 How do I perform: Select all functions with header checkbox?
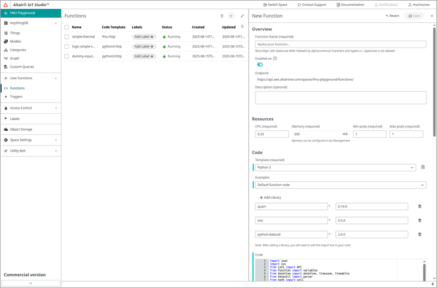pos(67,27)
